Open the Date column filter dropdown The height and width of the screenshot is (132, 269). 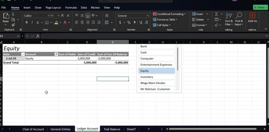tap(23, 54)
